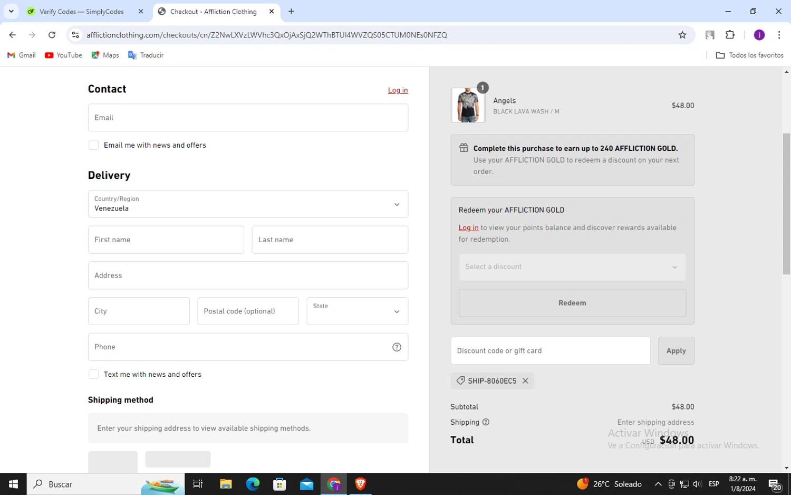Switch to the Verify Codes — SimplyCodes tab

[83, 11]
